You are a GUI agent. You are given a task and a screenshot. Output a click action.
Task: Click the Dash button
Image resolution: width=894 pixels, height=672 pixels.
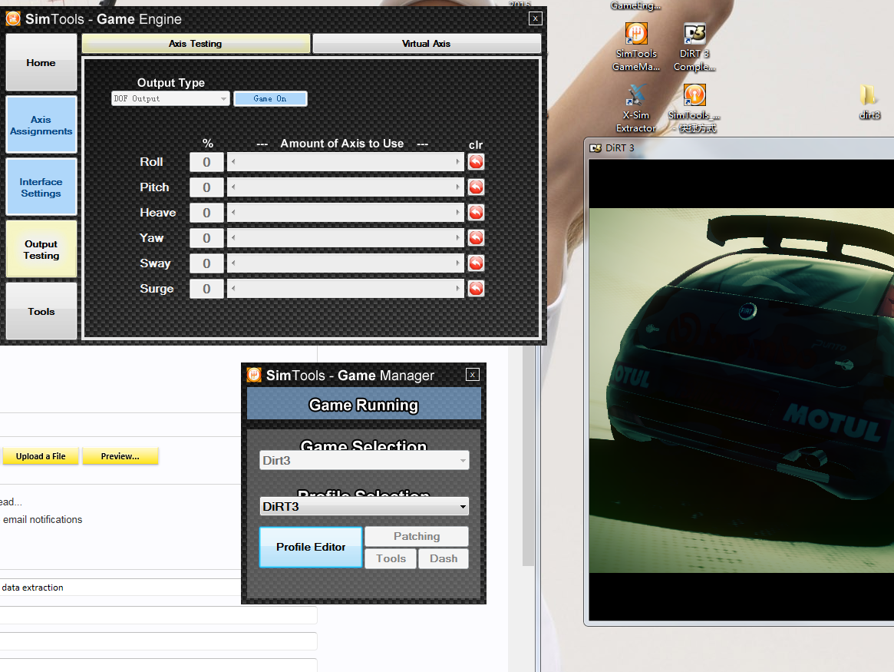444,558
